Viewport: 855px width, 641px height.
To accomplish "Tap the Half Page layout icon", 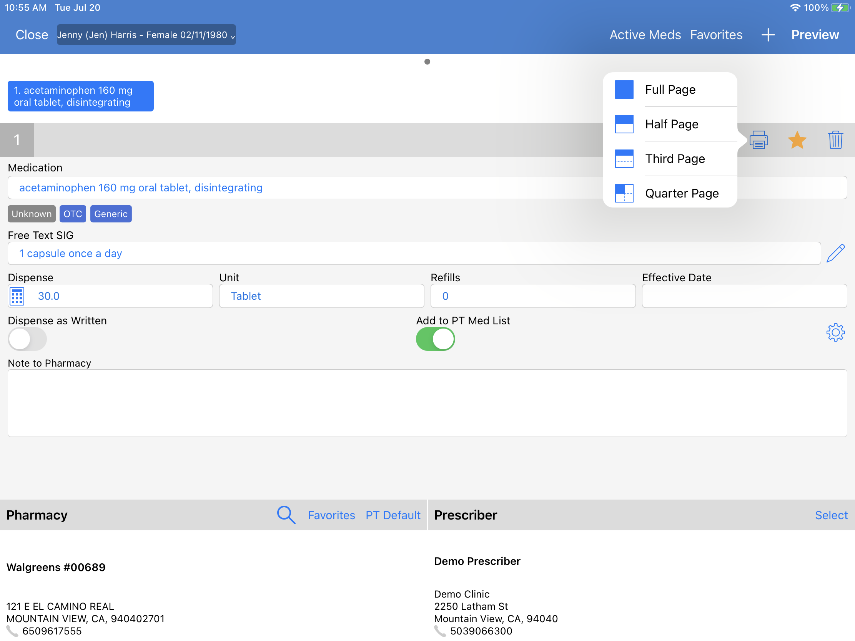I will click(x=624, y=124).
